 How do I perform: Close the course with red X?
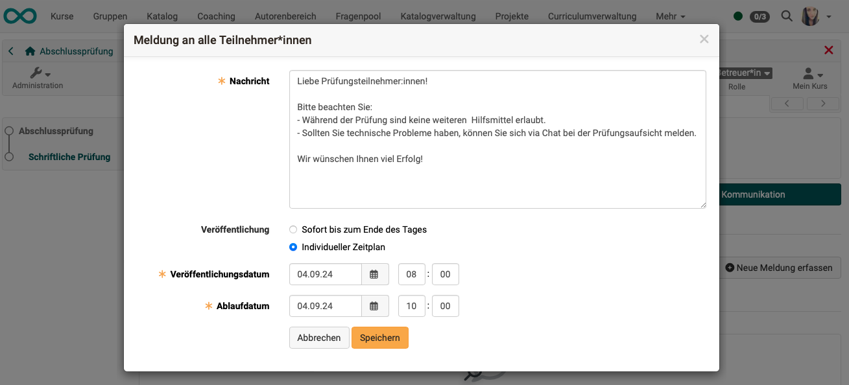pyautogui.click(x=828, y=51)
